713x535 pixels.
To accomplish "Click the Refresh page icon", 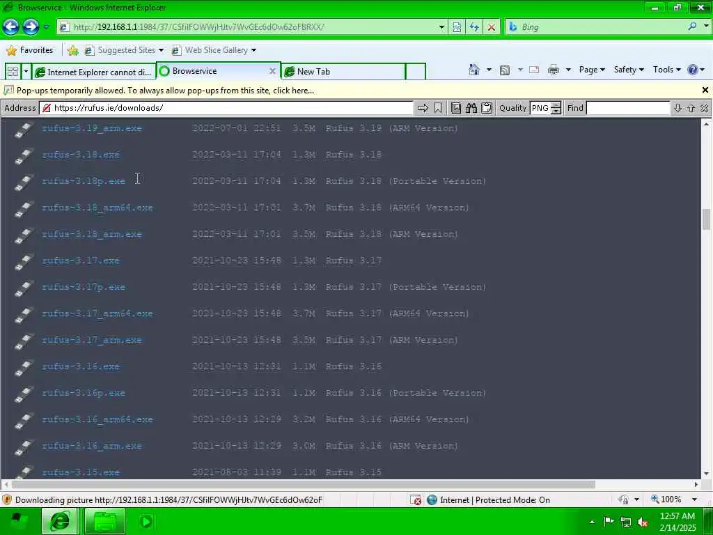I will click(474, 27).
